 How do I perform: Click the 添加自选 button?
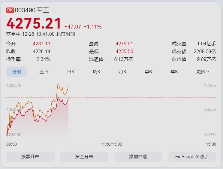pyautogui.click(x=138, y=157)
